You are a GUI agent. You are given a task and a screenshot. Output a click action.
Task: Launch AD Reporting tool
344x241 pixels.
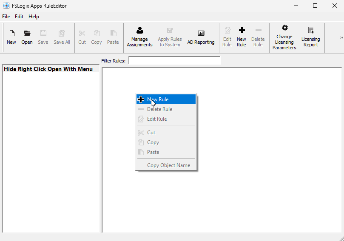(201, 37)
